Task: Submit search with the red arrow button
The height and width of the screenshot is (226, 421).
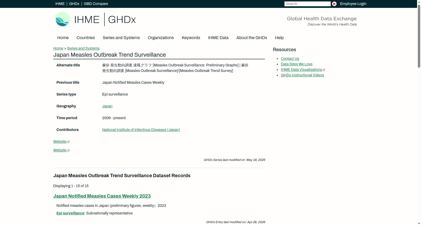Action: pyautogui.click(x=334, y=4)
